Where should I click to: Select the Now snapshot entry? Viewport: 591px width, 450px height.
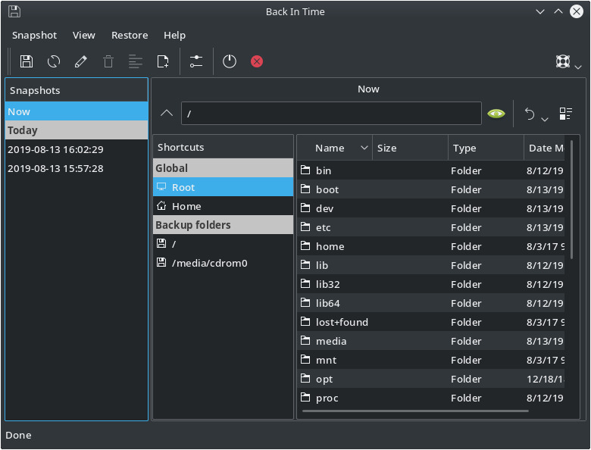click(77, 111)
